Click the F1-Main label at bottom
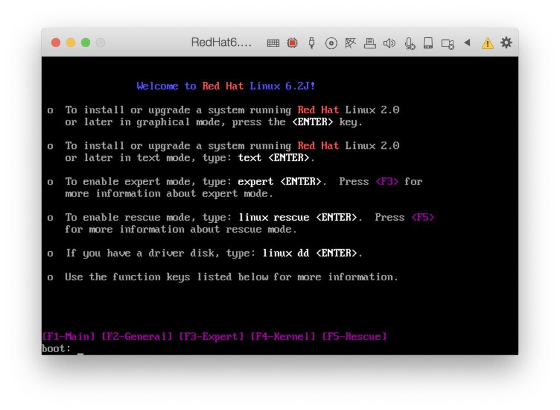The height and width of the screenshot is (410, 560). coord(68,336)
